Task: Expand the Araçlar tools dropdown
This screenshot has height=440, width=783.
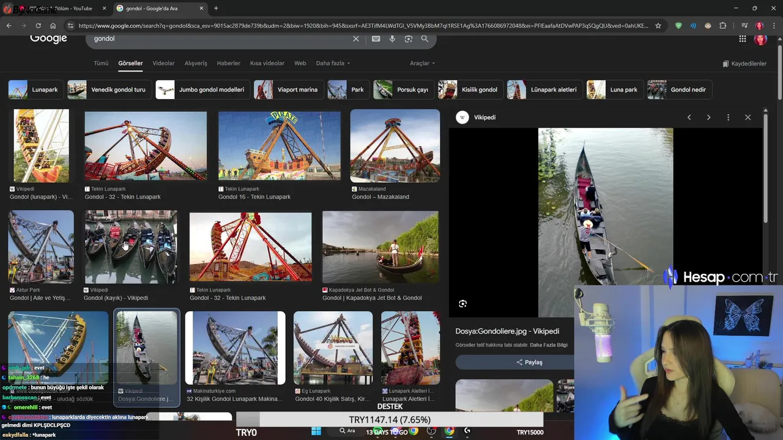Action: (422, 64)
